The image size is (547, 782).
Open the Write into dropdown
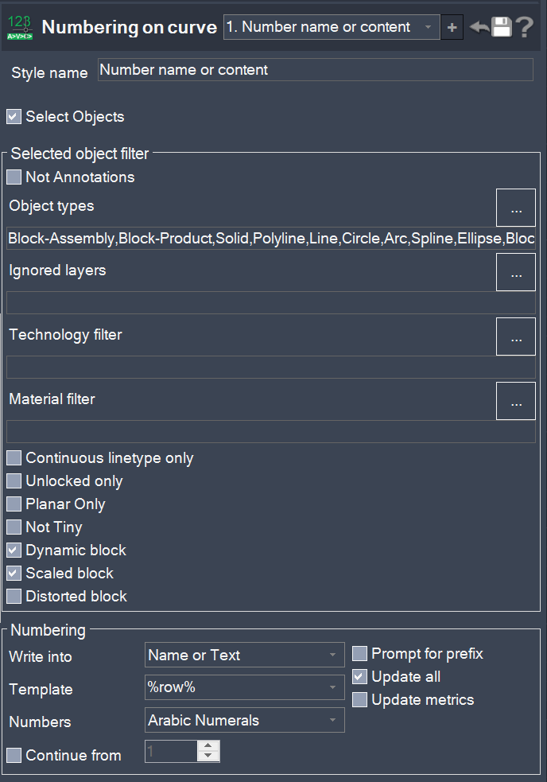coord(245,656)
